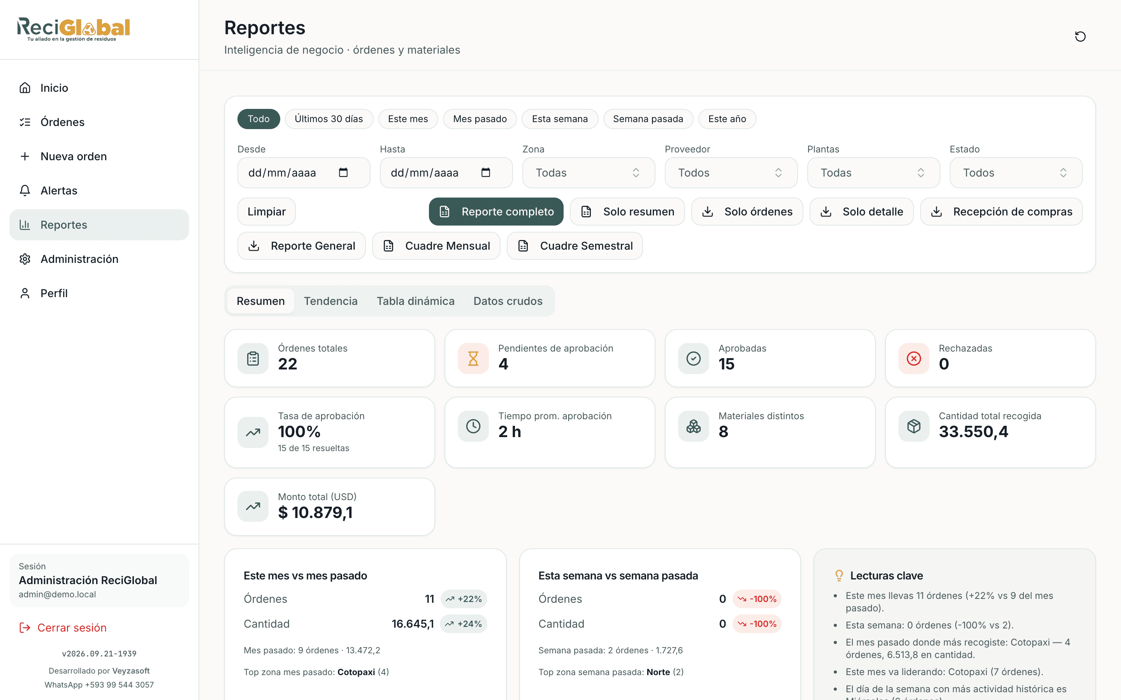The image size is (1121, 700).
Task: Click the Desde date input field
Action: click(304, 173)
